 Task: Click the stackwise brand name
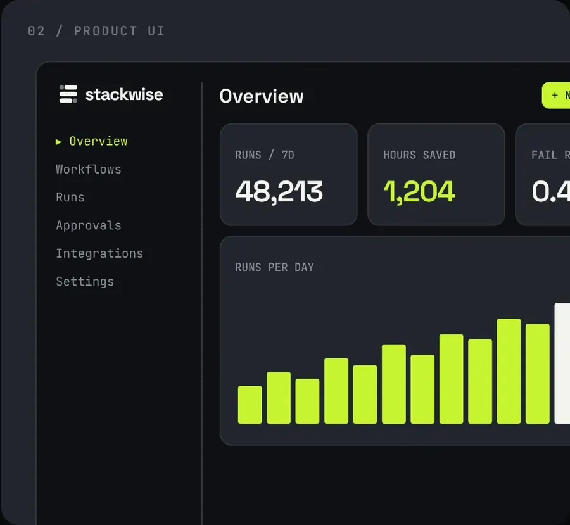coord(124,94)
